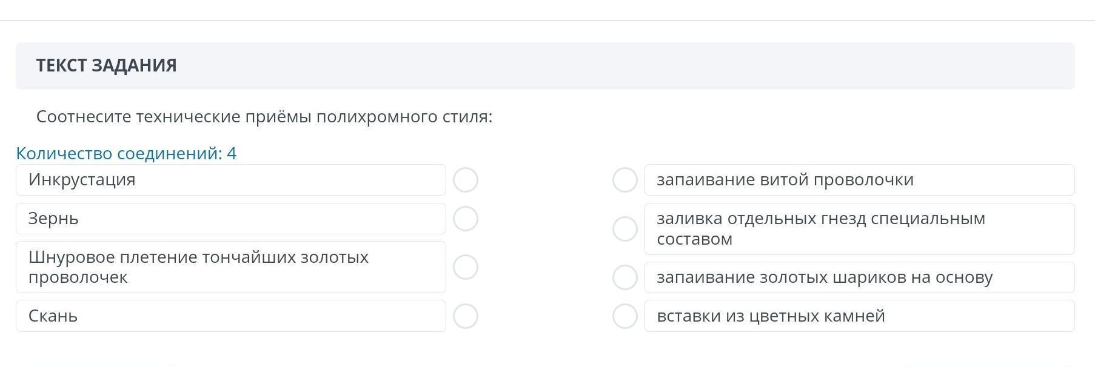The image size is (1095, 367).
Task: Click the вставки из цветных камней answer box
Action: tap(859, 316)
